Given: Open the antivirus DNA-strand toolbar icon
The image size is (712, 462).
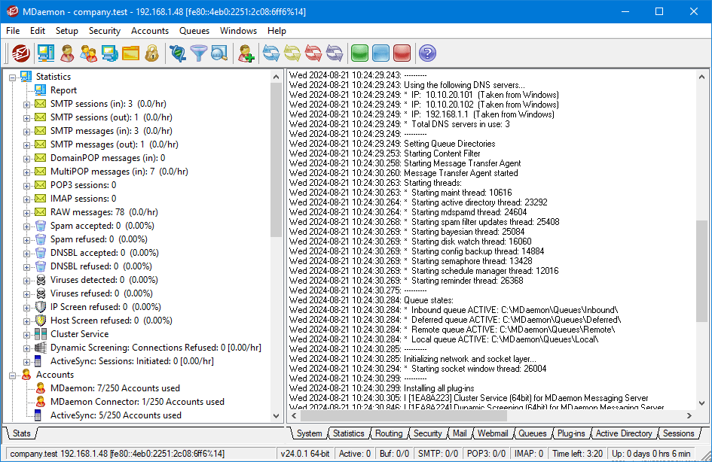Looking at the screenshot, I should [178, 53].
